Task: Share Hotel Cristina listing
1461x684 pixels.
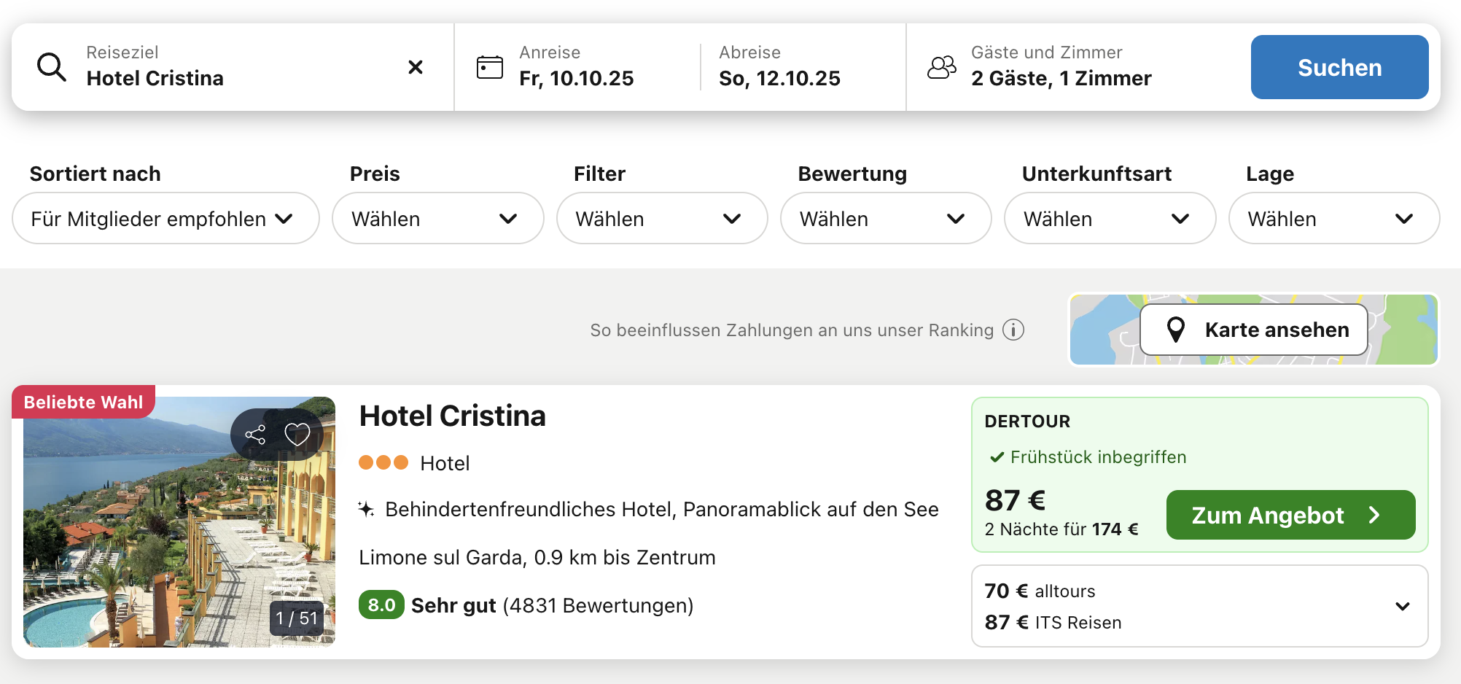Action: click(x=255, y=435)
